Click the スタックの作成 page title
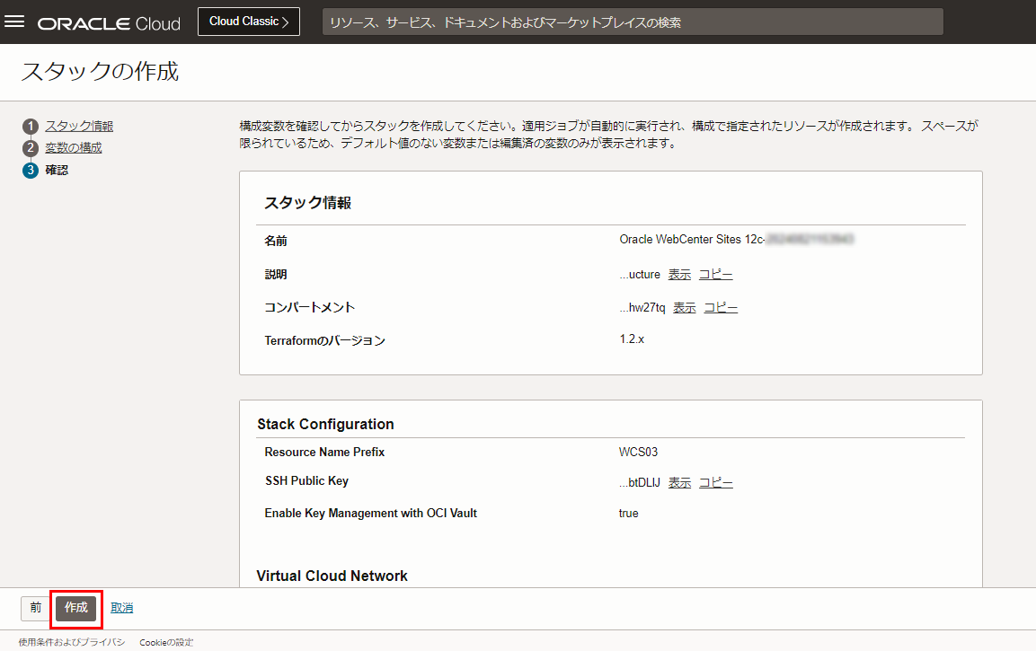The width and height of the screenshot is (1036, 651). [100, 71]
